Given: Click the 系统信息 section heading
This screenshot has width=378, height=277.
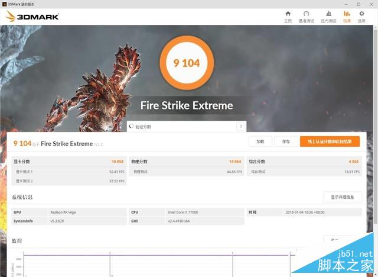Looking at the screenshot, I should [22, 197].
